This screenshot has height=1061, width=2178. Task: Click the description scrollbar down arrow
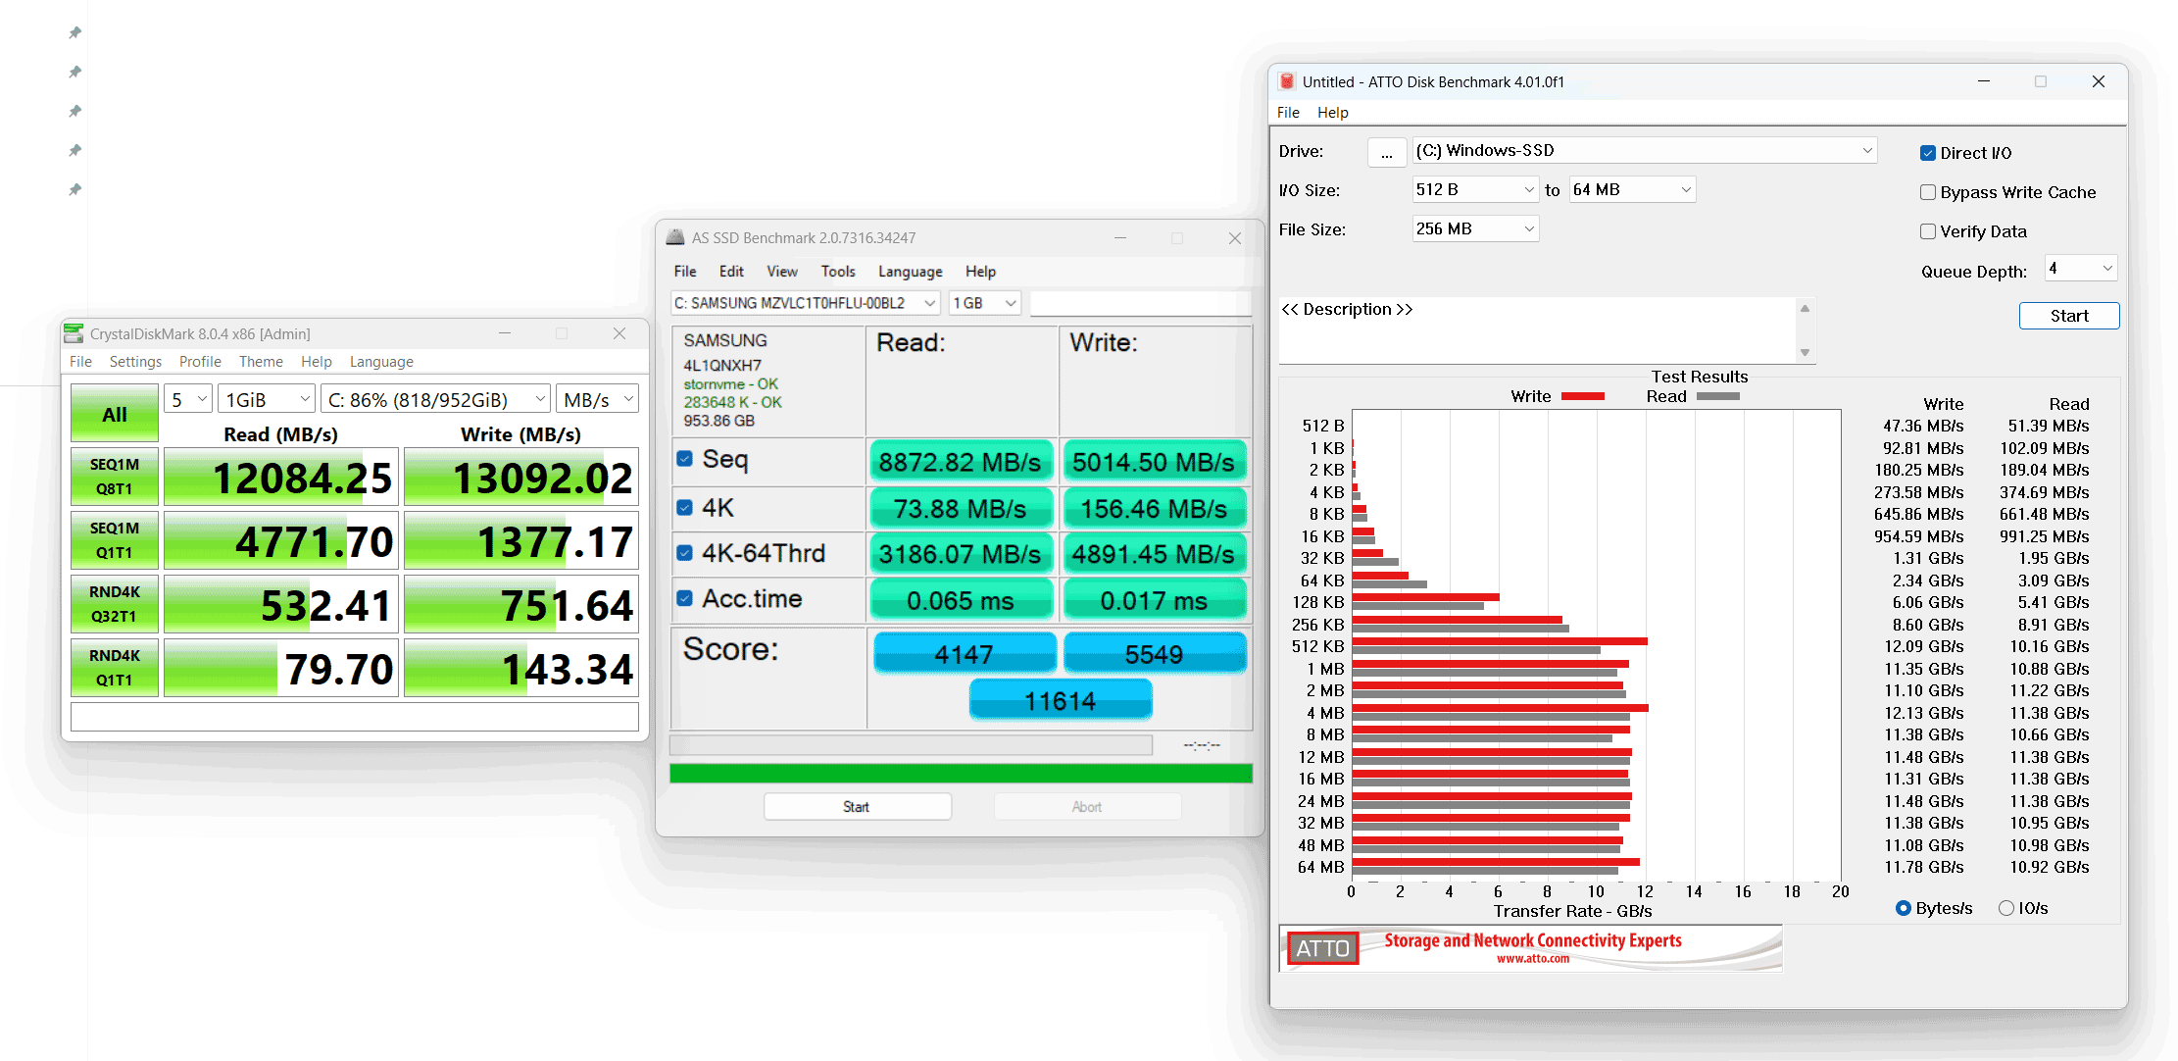click(x=1806, y=353)
